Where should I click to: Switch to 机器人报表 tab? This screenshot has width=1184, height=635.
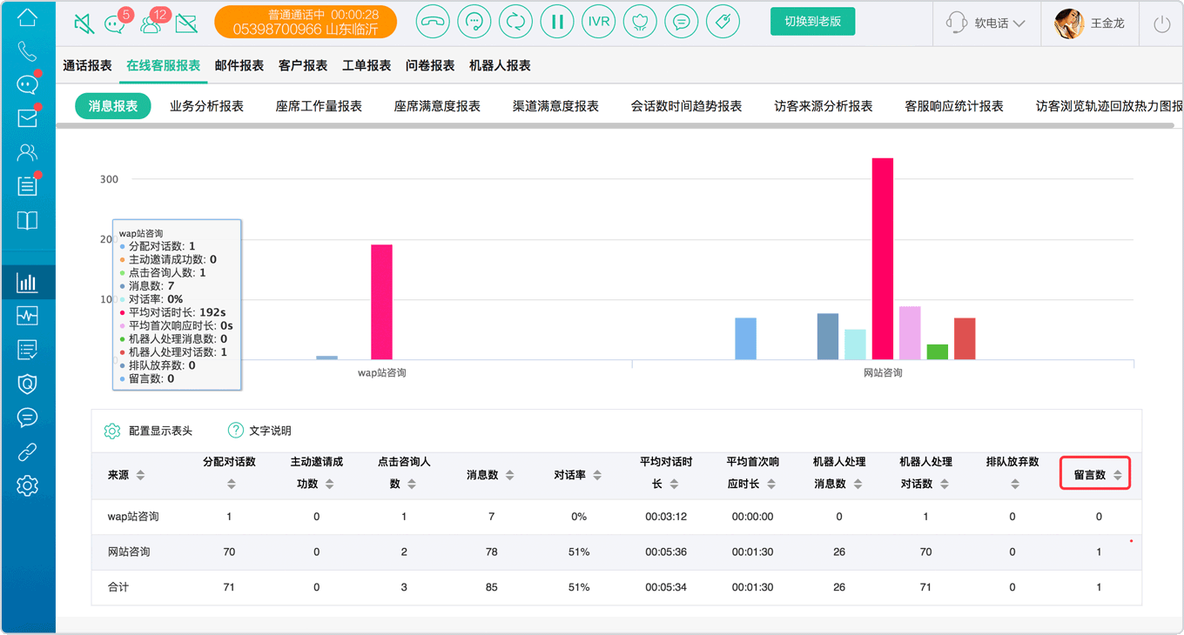coord(500,65)
